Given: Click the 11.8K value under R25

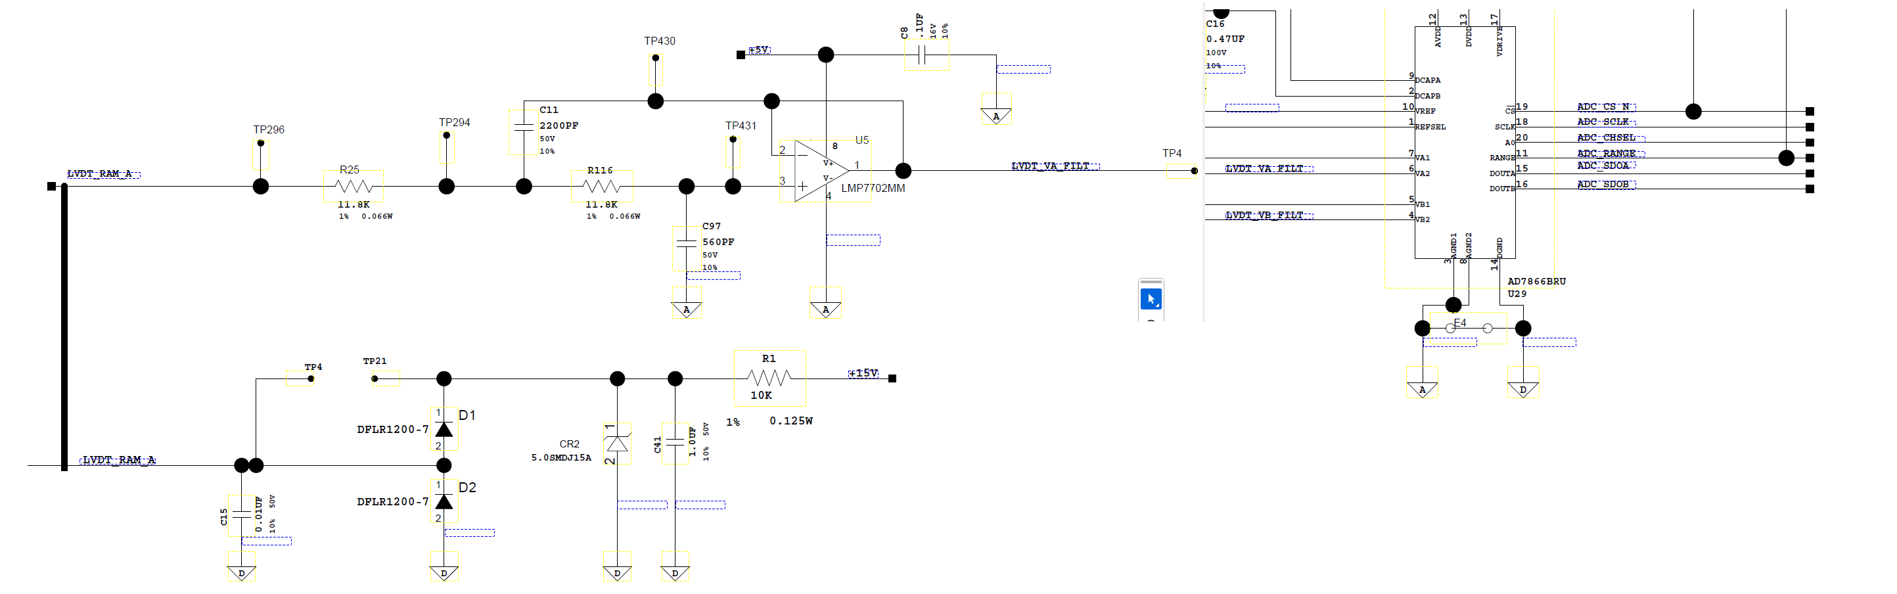Looking at the screenshot, I should (354, 204).
